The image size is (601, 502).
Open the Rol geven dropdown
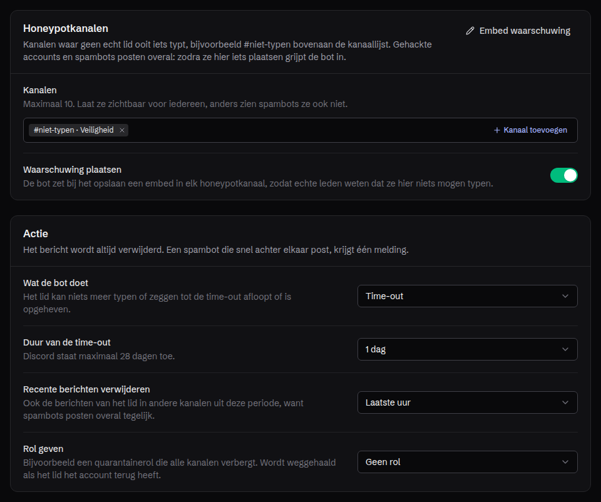[x=467, y=462]
